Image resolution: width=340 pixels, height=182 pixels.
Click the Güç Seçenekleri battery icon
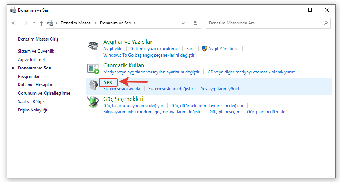pyautogui.click(x=93, y=102)
